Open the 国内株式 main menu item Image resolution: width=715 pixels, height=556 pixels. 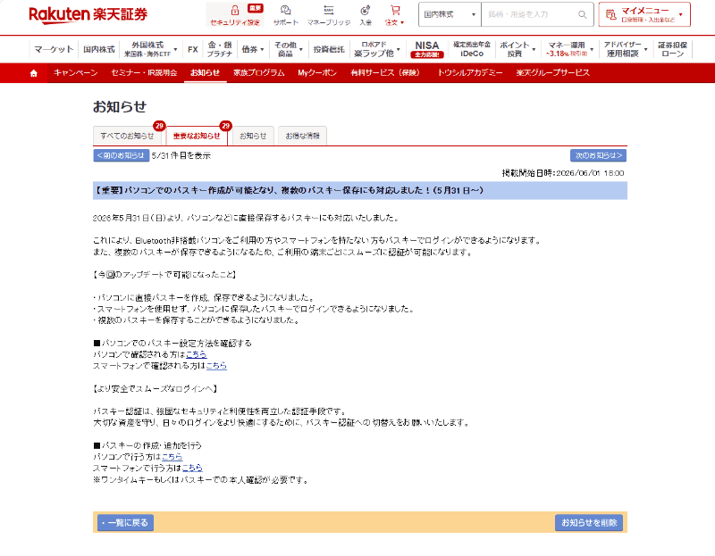(99, 49)
